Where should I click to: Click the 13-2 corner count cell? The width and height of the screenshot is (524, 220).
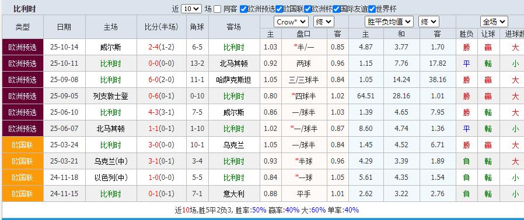pos(197,63)
